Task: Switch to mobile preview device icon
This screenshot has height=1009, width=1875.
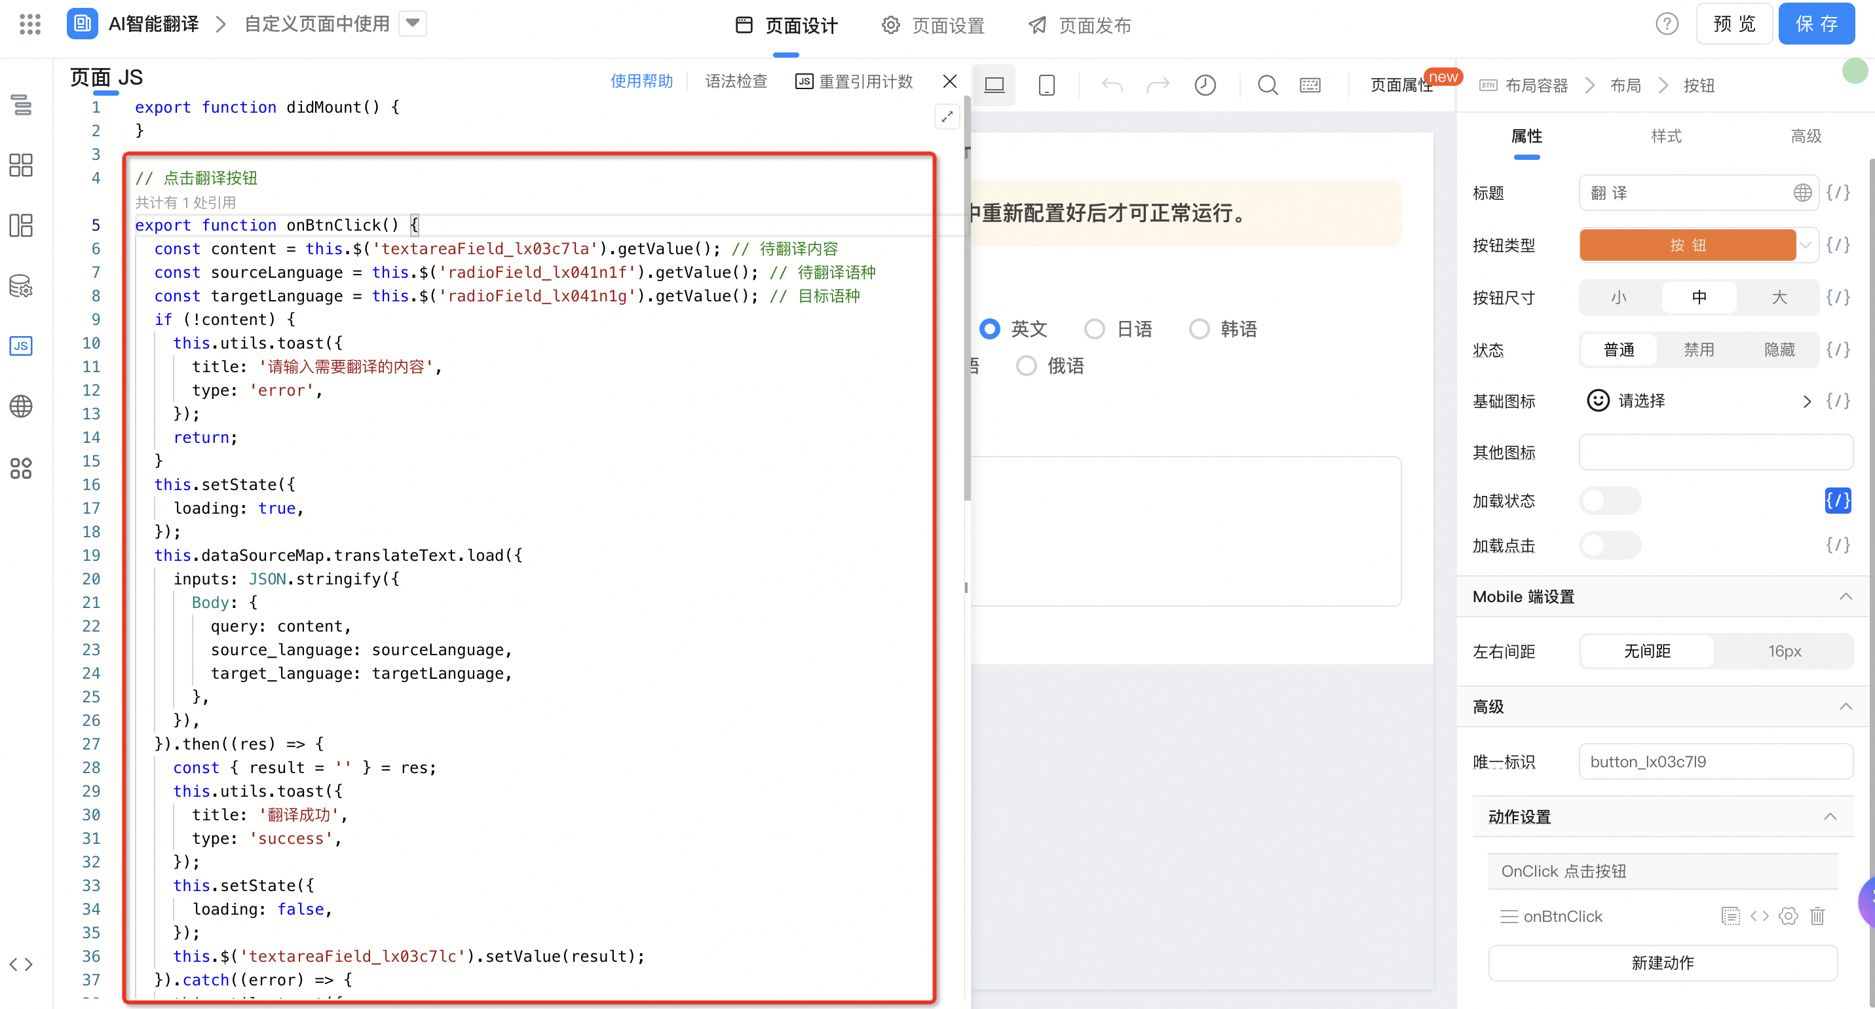Action: [1047, 85]
